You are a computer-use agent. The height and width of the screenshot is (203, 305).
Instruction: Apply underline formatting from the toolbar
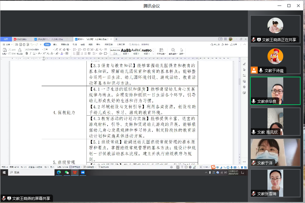[33, 53]
